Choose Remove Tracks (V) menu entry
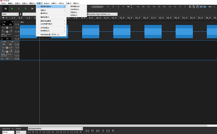 [x=51, y=17]
